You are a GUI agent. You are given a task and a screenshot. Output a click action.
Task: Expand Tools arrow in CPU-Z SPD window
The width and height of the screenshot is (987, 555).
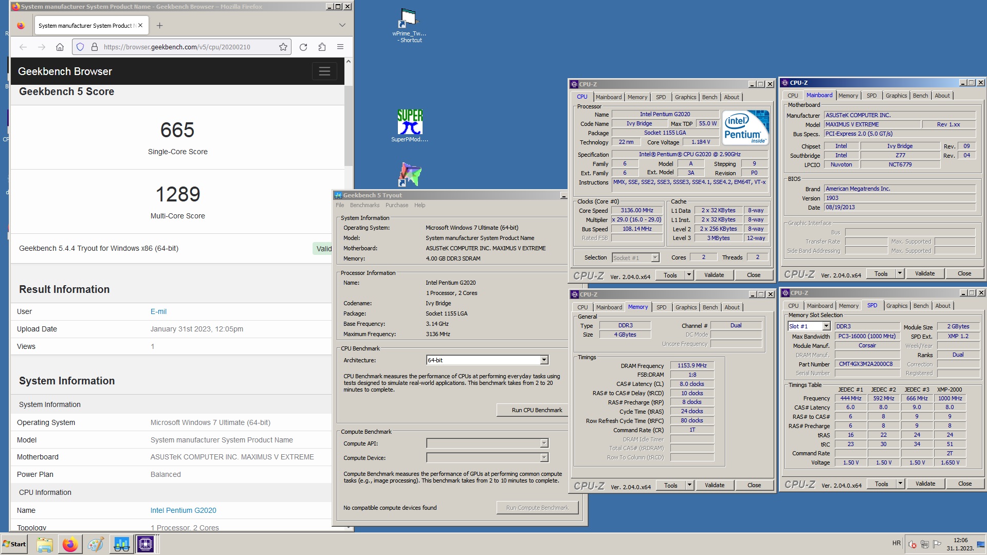tap(900, 484)
